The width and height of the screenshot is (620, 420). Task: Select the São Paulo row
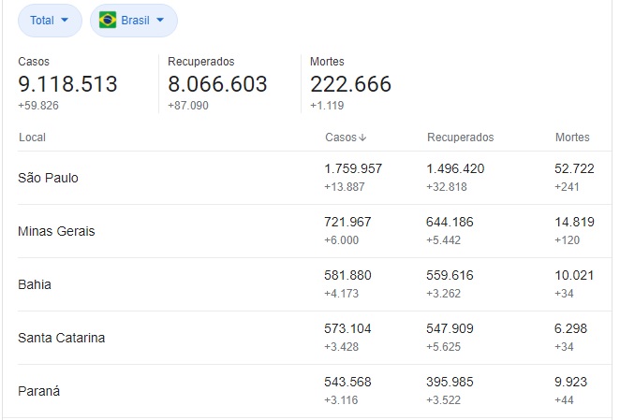[315, 178]
